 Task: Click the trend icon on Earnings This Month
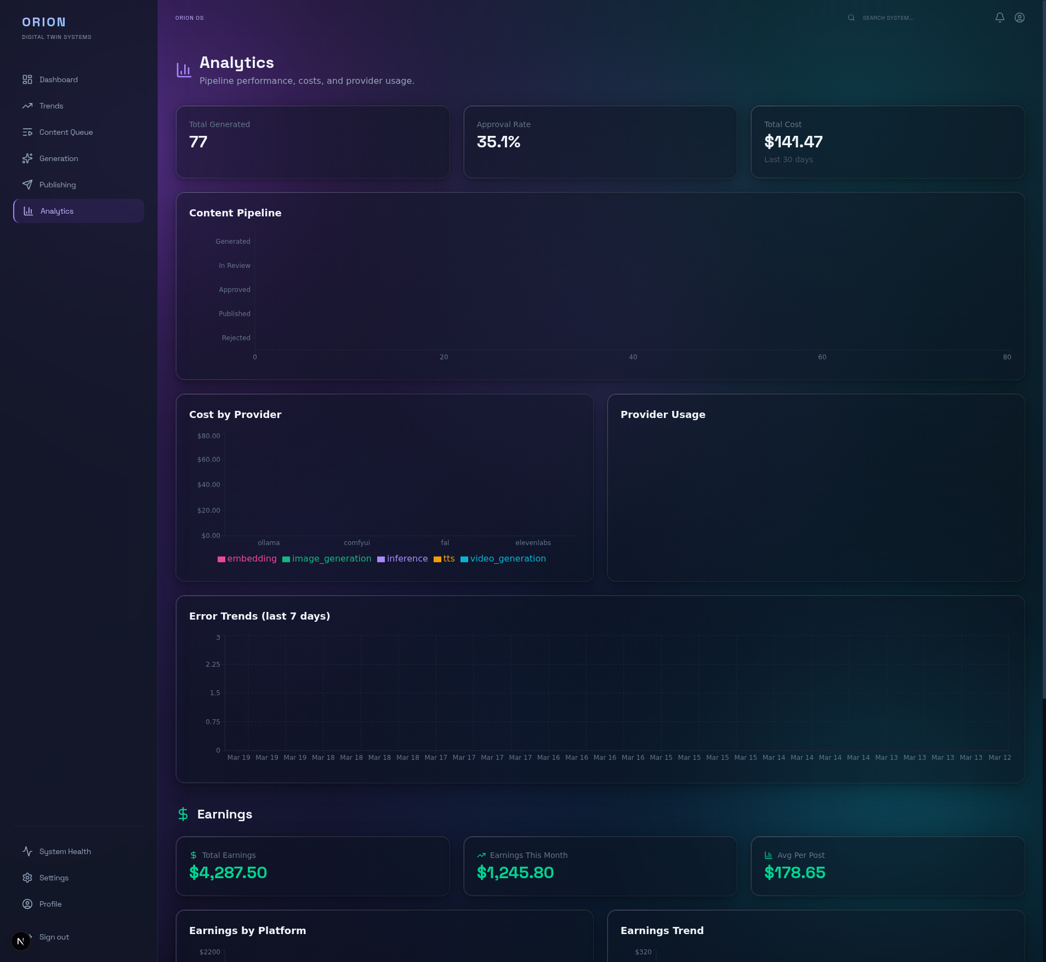(x=481, y=855)
